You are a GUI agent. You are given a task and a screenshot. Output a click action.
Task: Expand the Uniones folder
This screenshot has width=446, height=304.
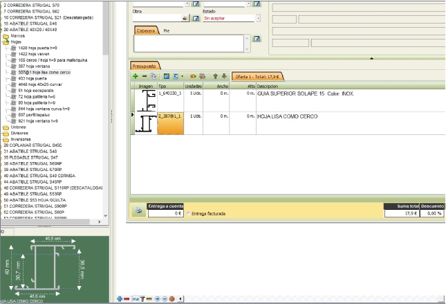pos(6,127)
